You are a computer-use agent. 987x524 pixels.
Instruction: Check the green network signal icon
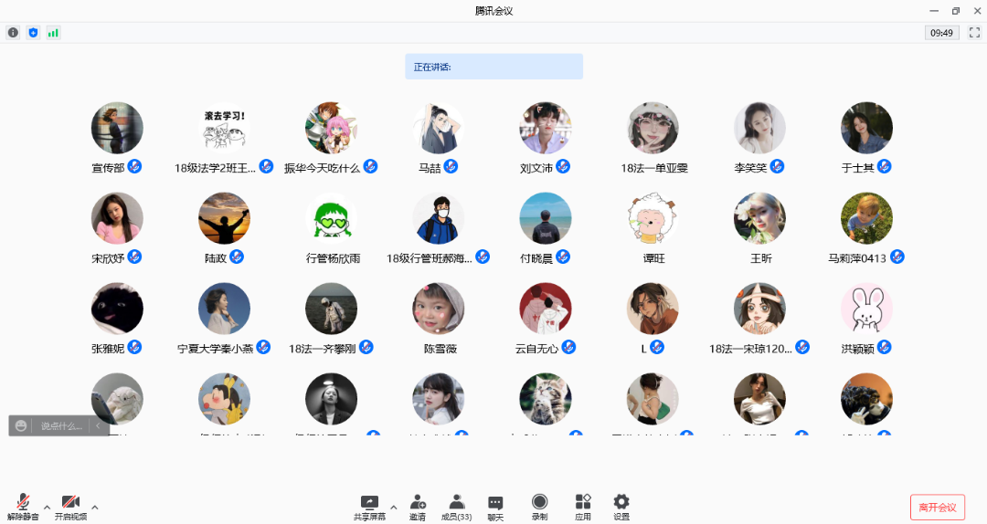53,33
